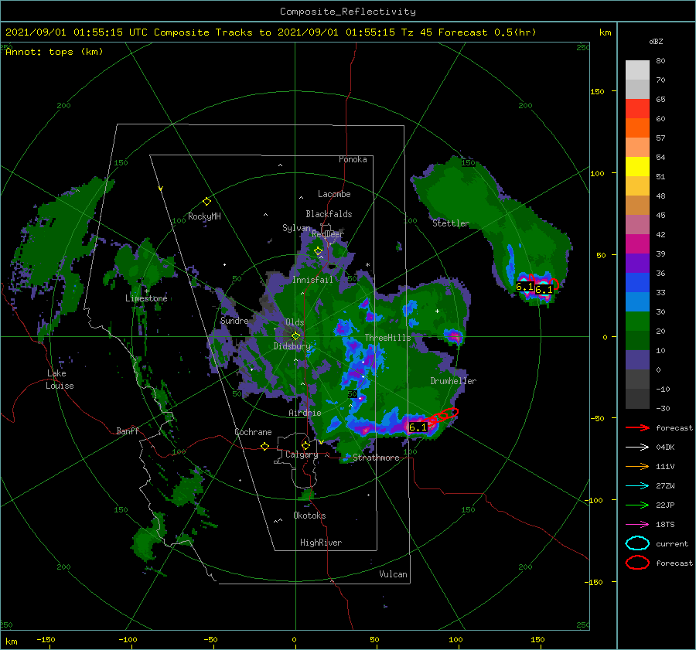Click the cyan current ellipse legend symbol
This screenshot has width=696, height=650.
click(637, 543)
